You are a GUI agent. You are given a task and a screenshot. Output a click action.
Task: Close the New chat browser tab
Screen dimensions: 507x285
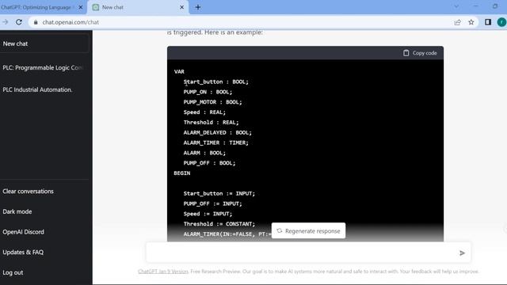click(x=181, y=7)
